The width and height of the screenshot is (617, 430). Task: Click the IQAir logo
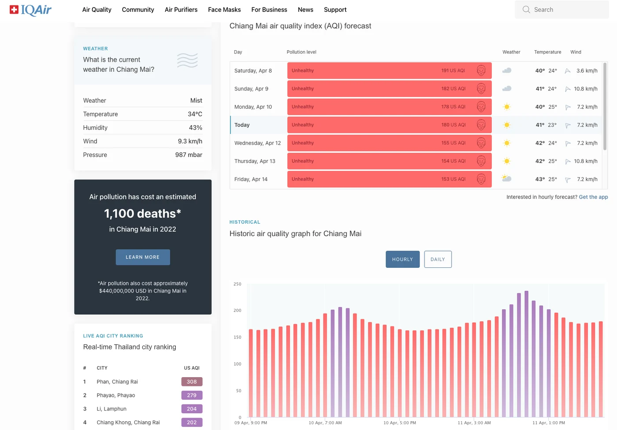click(30, 10)
